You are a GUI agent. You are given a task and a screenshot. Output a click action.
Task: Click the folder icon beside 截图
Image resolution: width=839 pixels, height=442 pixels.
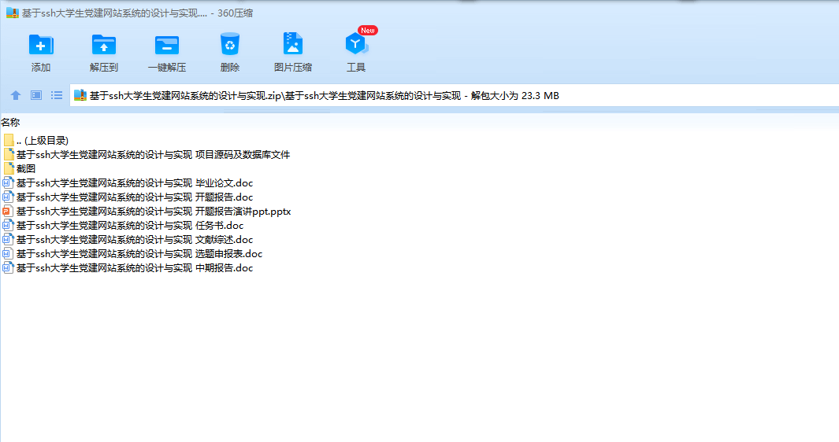click(9, 169)
